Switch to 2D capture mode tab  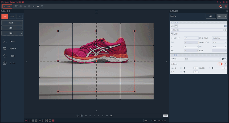[5, 16]
